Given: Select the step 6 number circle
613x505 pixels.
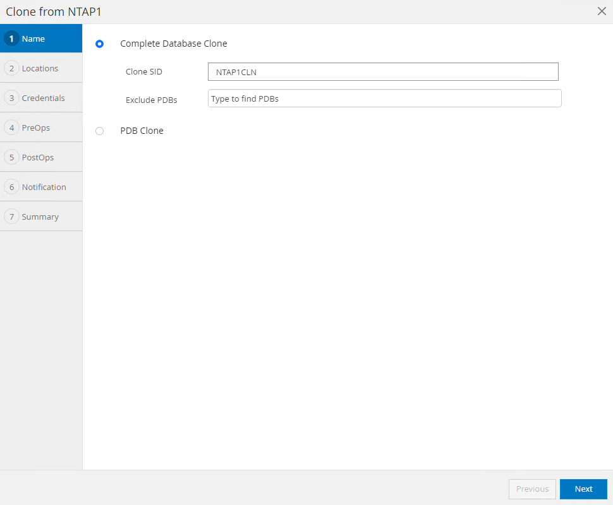Looking at the screenshot, I should tap(11, 187).
